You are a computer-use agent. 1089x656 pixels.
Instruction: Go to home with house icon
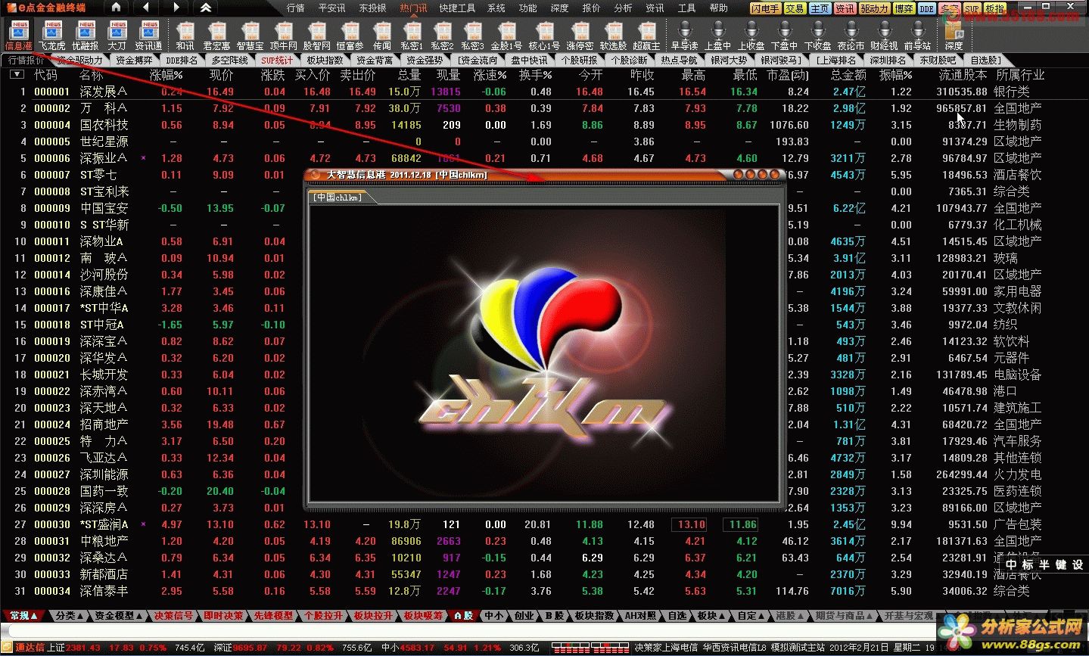(x=116, y=8)
